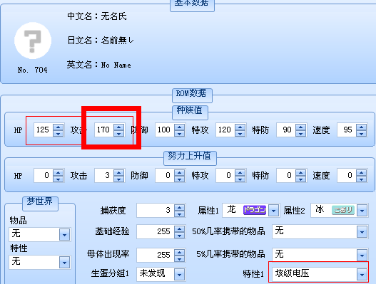Viewport: 376px width, 284px height.
Task: Open the 梦世界 特性 dropdown
Action: 64,263
